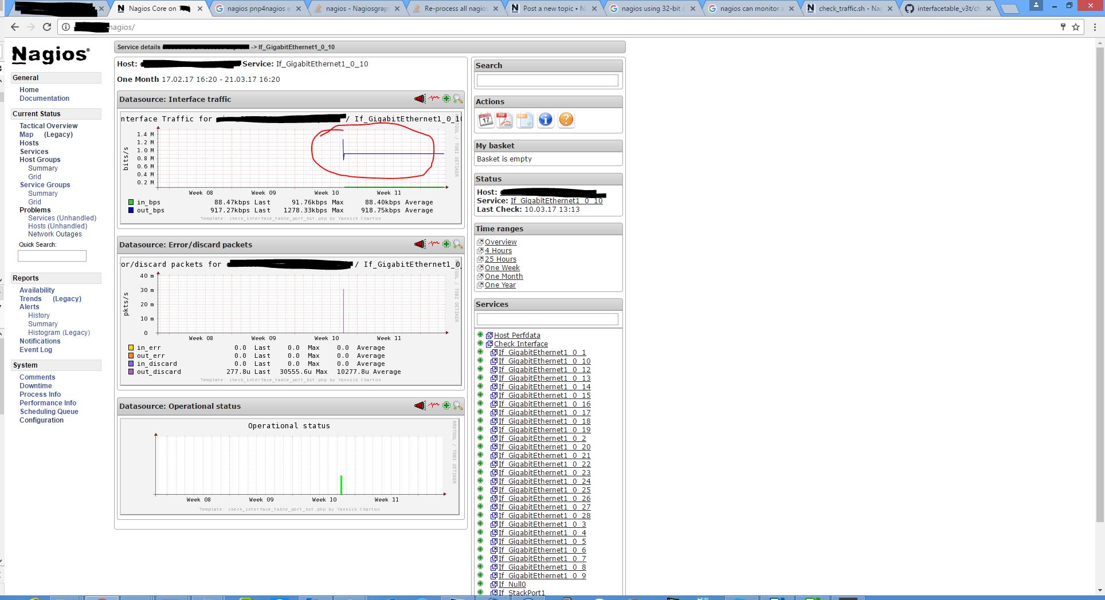Image resolution: width=1105 pixels, height=600 pixels.
Task: Export graphs via the PDF icon
Action: [x=504, y=120]
